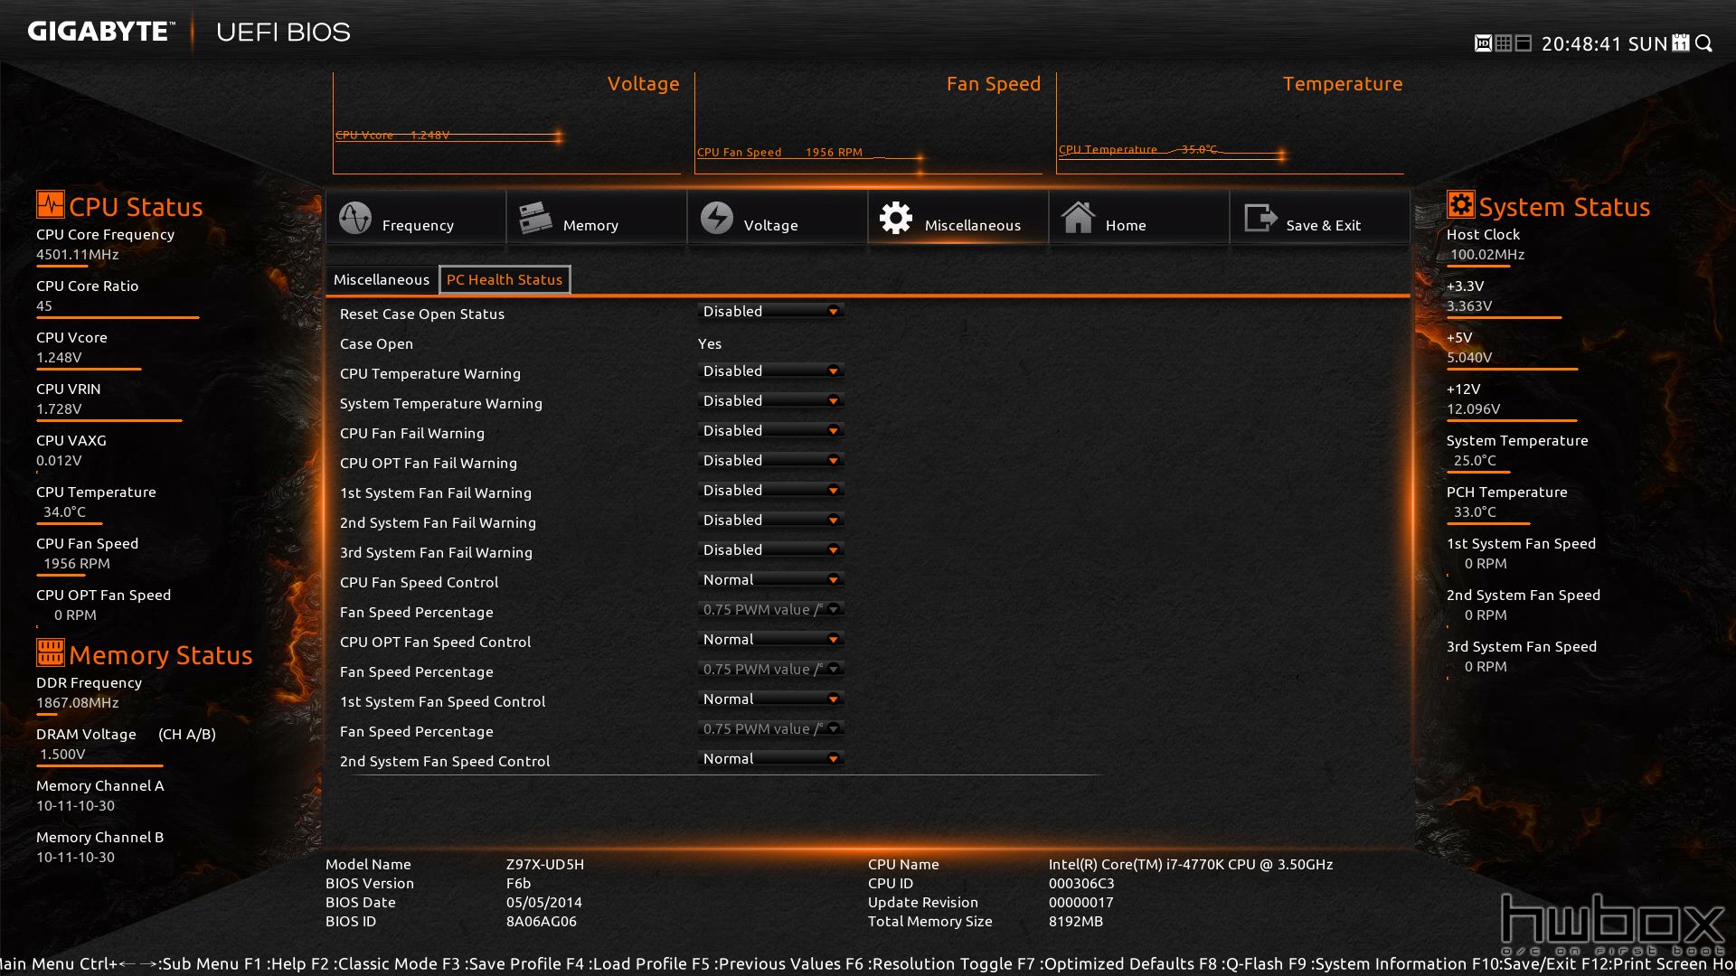
Task: Click the PCH Temperature value 33.0°C
Action: 1475,512
